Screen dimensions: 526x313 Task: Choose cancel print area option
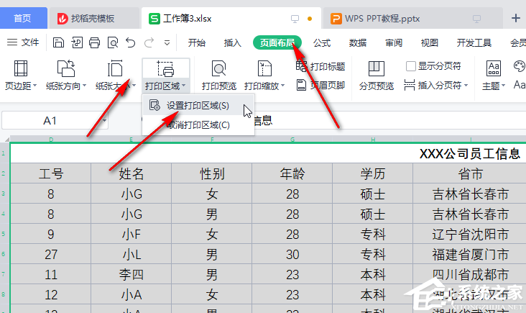point(198,125)
